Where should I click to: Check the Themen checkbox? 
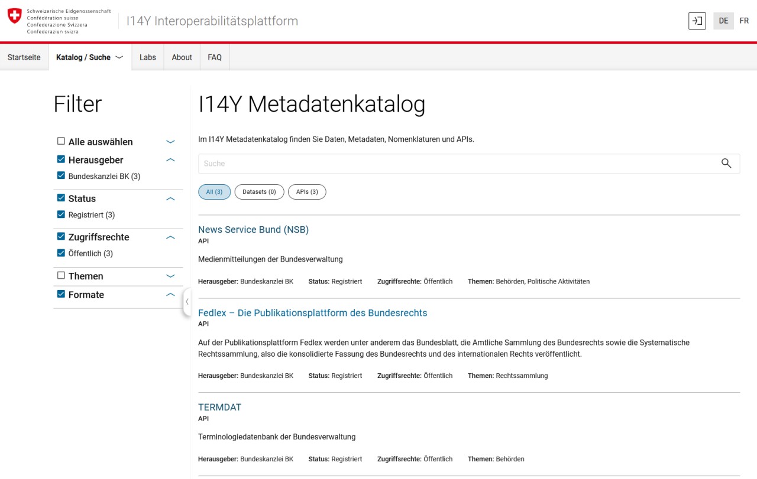61,275
